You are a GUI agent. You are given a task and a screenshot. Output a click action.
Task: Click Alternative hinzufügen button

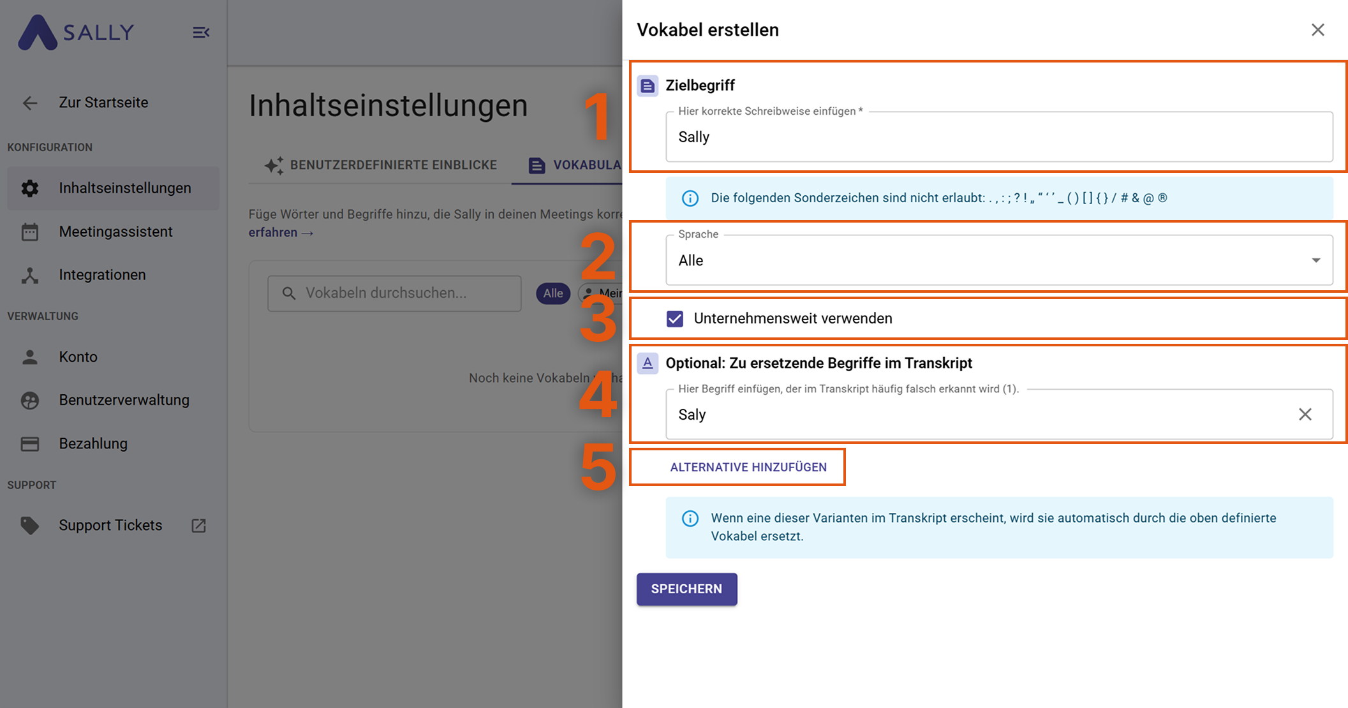point(748,467)
